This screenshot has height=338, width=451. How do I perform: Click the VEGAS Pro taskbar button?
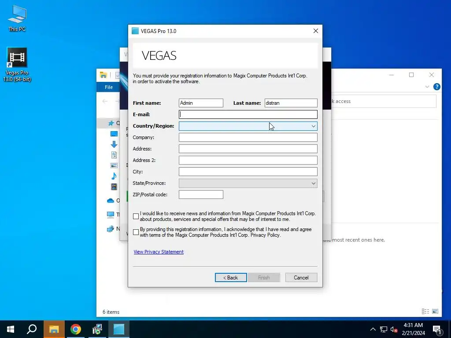[119, 329]
